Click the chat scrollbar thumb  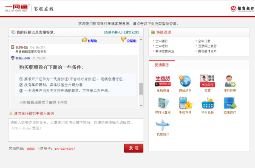(141, 89)
